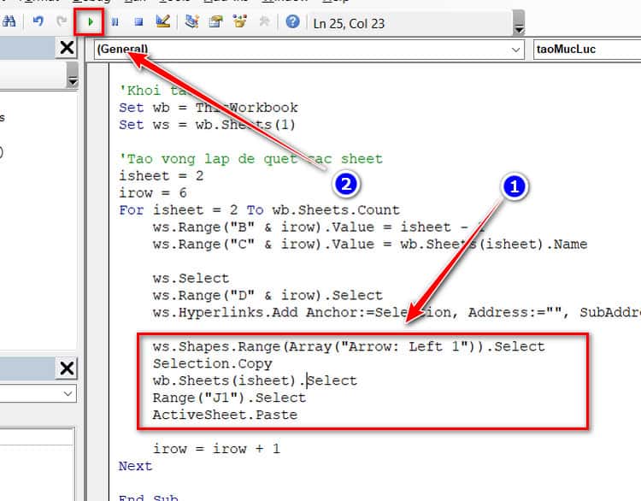Screen dimensions: 641x501
Task: Click the ws.Hyperlinks.Add Anchor line
Action: [x=397, y=312]
